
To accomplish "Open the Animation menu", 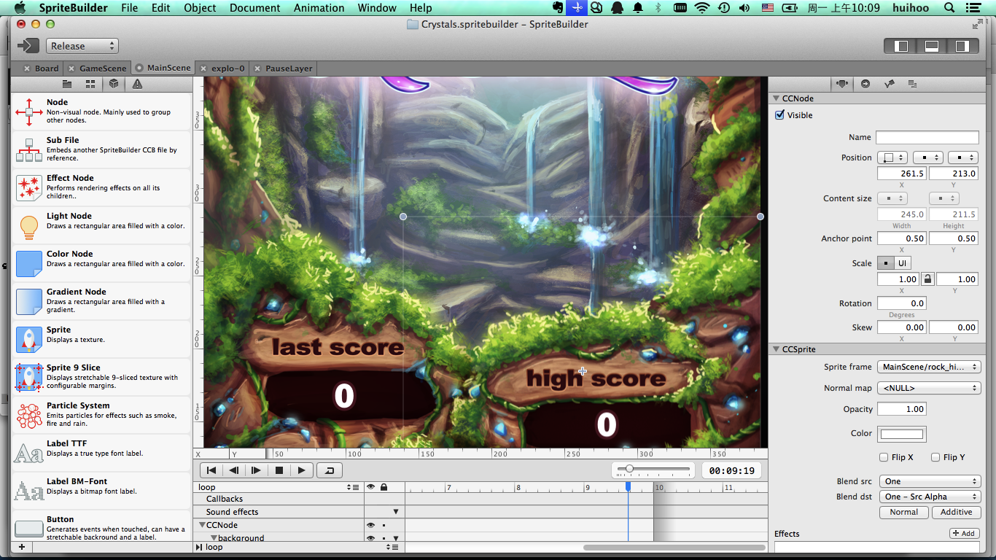I will (x=319, y=8).
